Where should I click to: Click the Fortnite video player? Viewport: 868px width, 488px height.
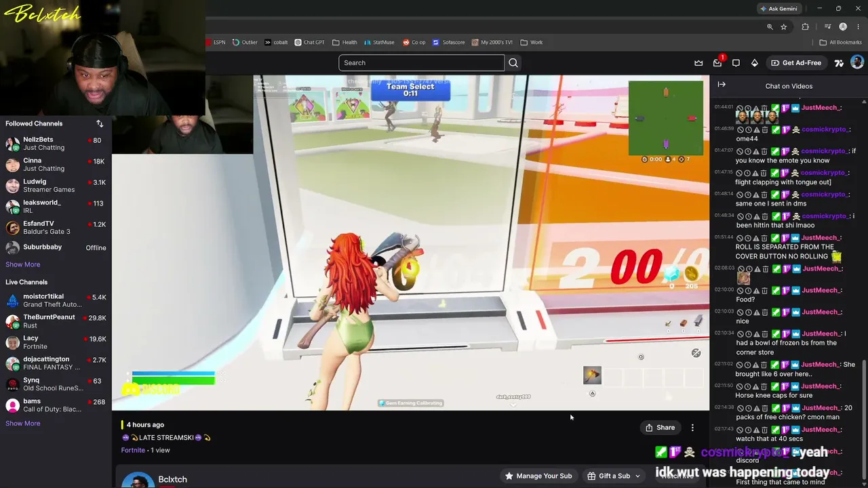point(411,243)
